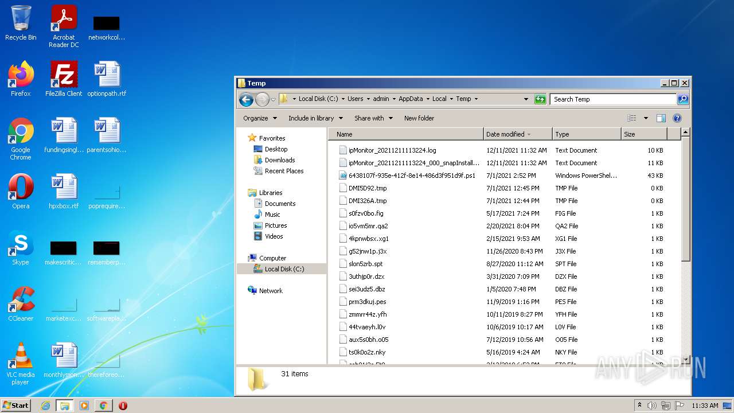Sort by Size column header
Image resolution: width=734 pixels, height=413 pixels.
pos(644,134)
